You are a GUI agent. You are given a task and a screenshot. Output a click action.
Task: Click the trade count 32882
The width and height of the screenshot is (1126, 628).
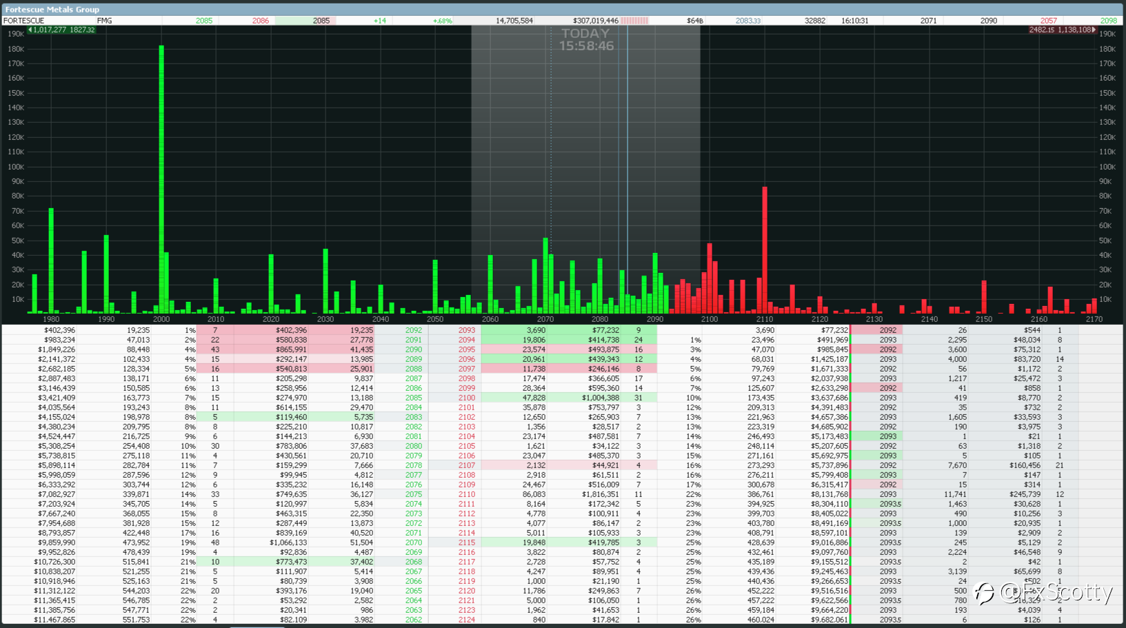[x=815, y=21]
